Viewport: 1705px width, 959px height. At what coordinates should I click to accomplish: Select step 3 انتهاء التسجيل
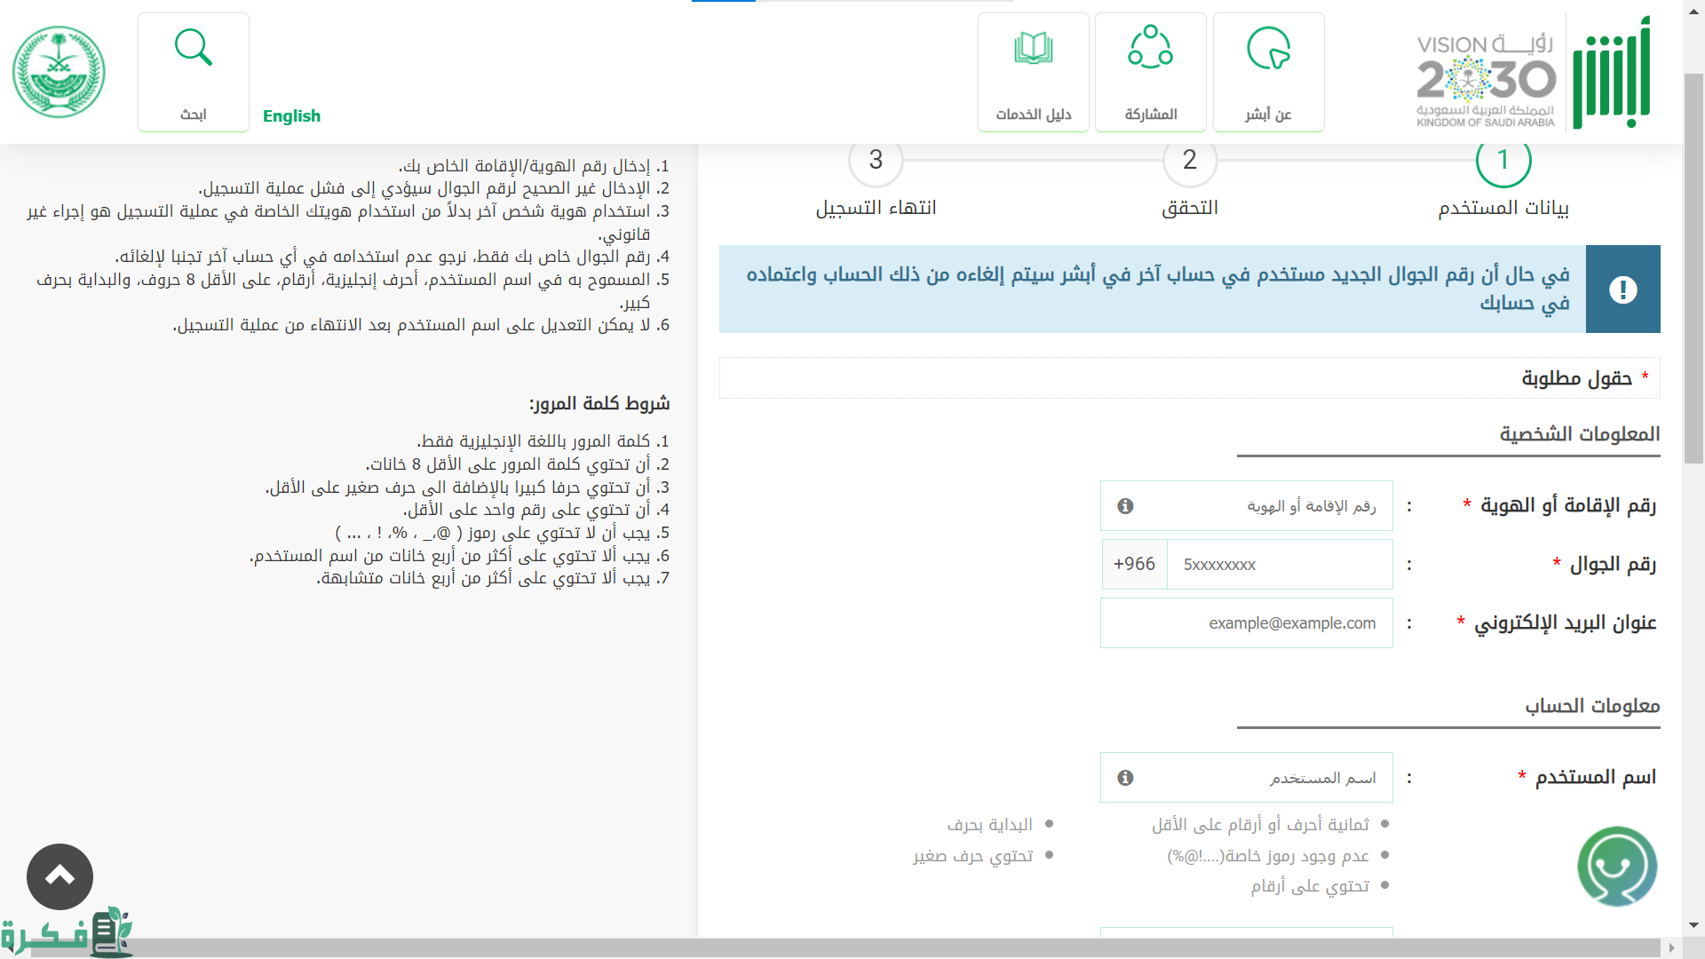pos(876,161)
